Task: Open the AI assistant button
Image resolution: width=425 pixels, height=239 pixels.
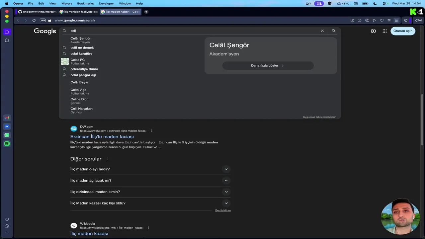Action: [x=418, y=20]
